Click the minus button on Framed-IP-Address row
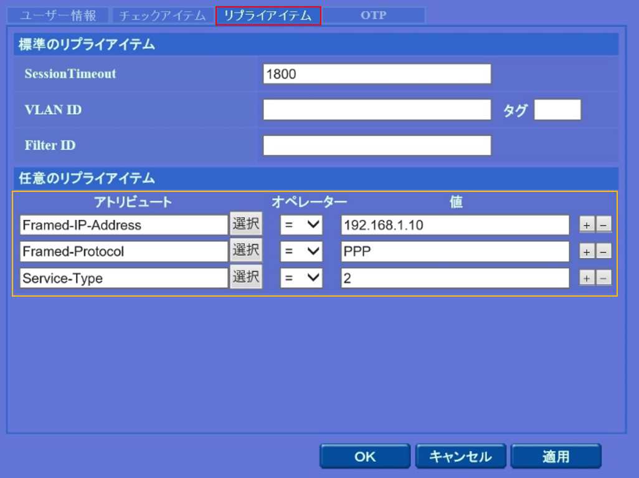This screenshot has width=639, height=478. coord(603,225)
